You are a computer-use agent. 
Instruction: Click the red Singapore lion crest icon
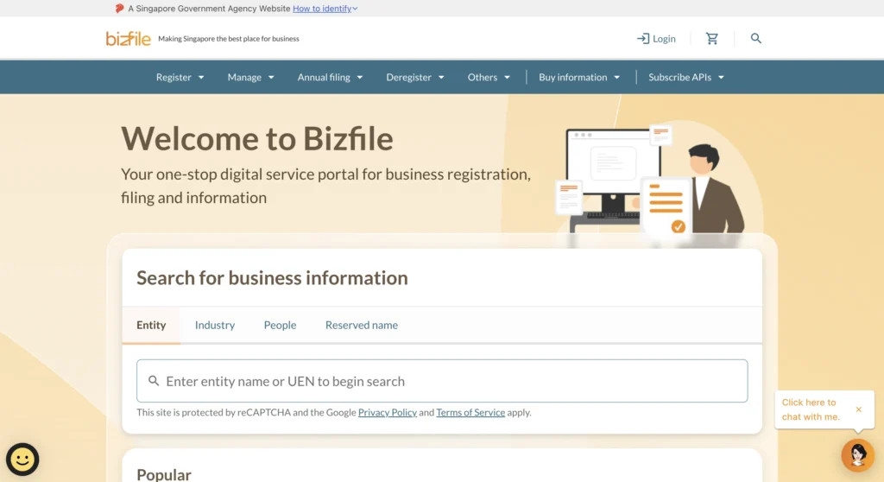[119, 9]
